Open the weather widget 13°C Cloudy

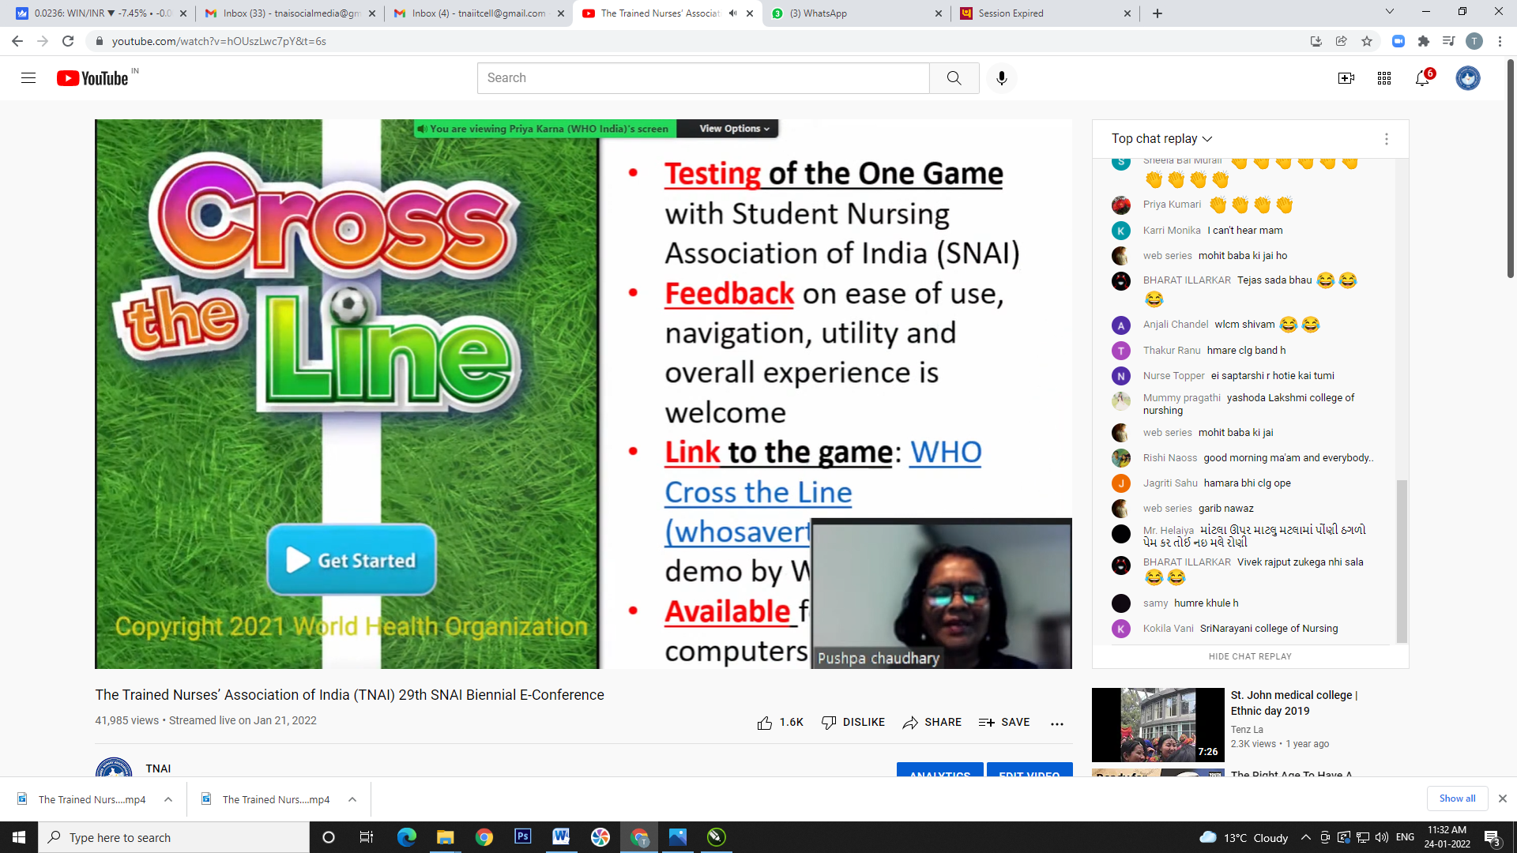[1244, 837]
